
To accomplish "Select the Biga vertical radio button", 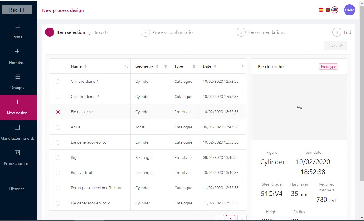I will click(x=58, y=173).
